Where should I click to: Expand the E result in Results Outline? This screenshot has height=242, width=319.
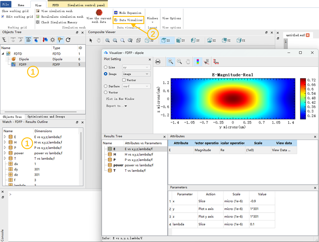tap(5, 137)
